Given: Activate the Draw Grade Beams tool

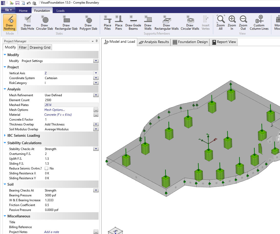Looking at the screenshot, I should [133, 23].
